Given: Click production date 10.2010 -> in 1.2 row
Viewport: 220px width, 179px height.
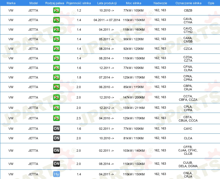Looking at the screenshot, I should 107,10.
